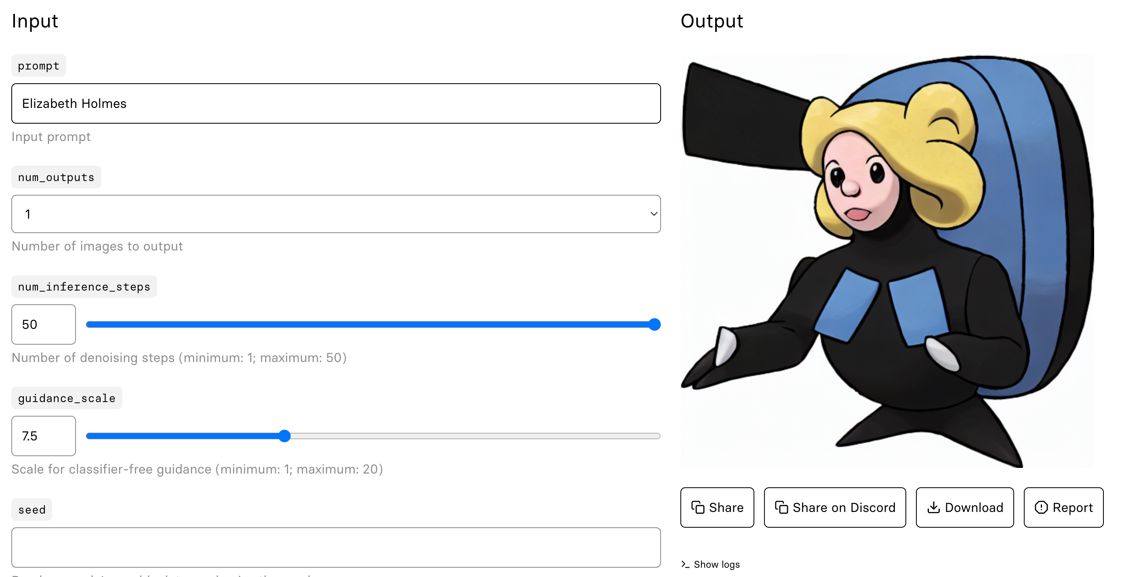
Task: Click the exclamation icon in the Report button
Action: (1041, 508)
